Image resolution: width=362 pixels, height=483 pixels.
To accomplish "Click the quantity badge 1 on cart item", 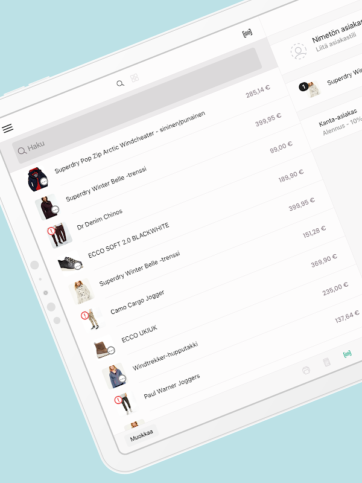I will [303, 87].
